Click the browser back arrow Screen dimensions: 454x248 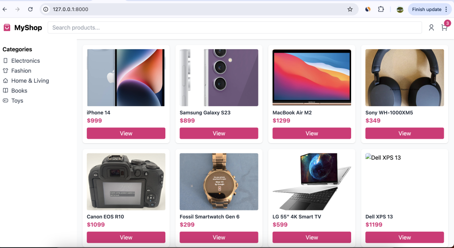click(x=5, y=9)
